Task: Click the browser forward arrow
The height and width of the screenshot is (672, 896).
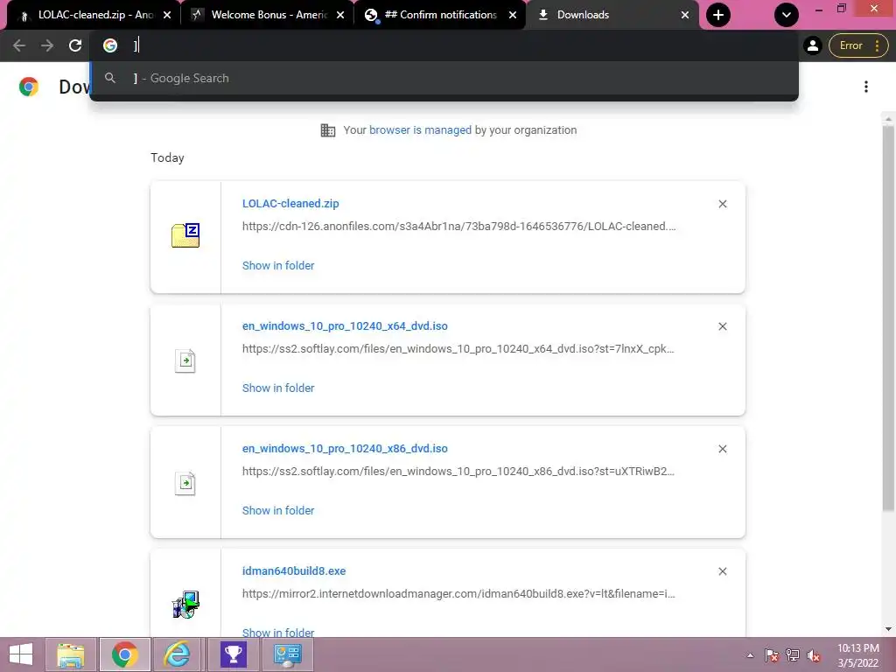Action: (47, 45)
